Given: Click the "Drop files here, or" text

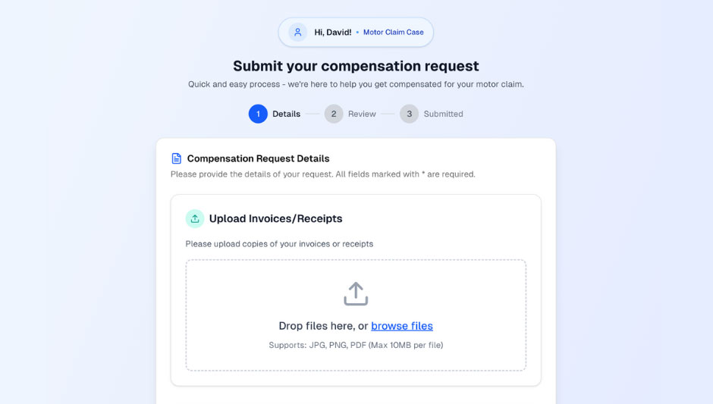Looking at the screenshot, I should click(x=323, y=326).
